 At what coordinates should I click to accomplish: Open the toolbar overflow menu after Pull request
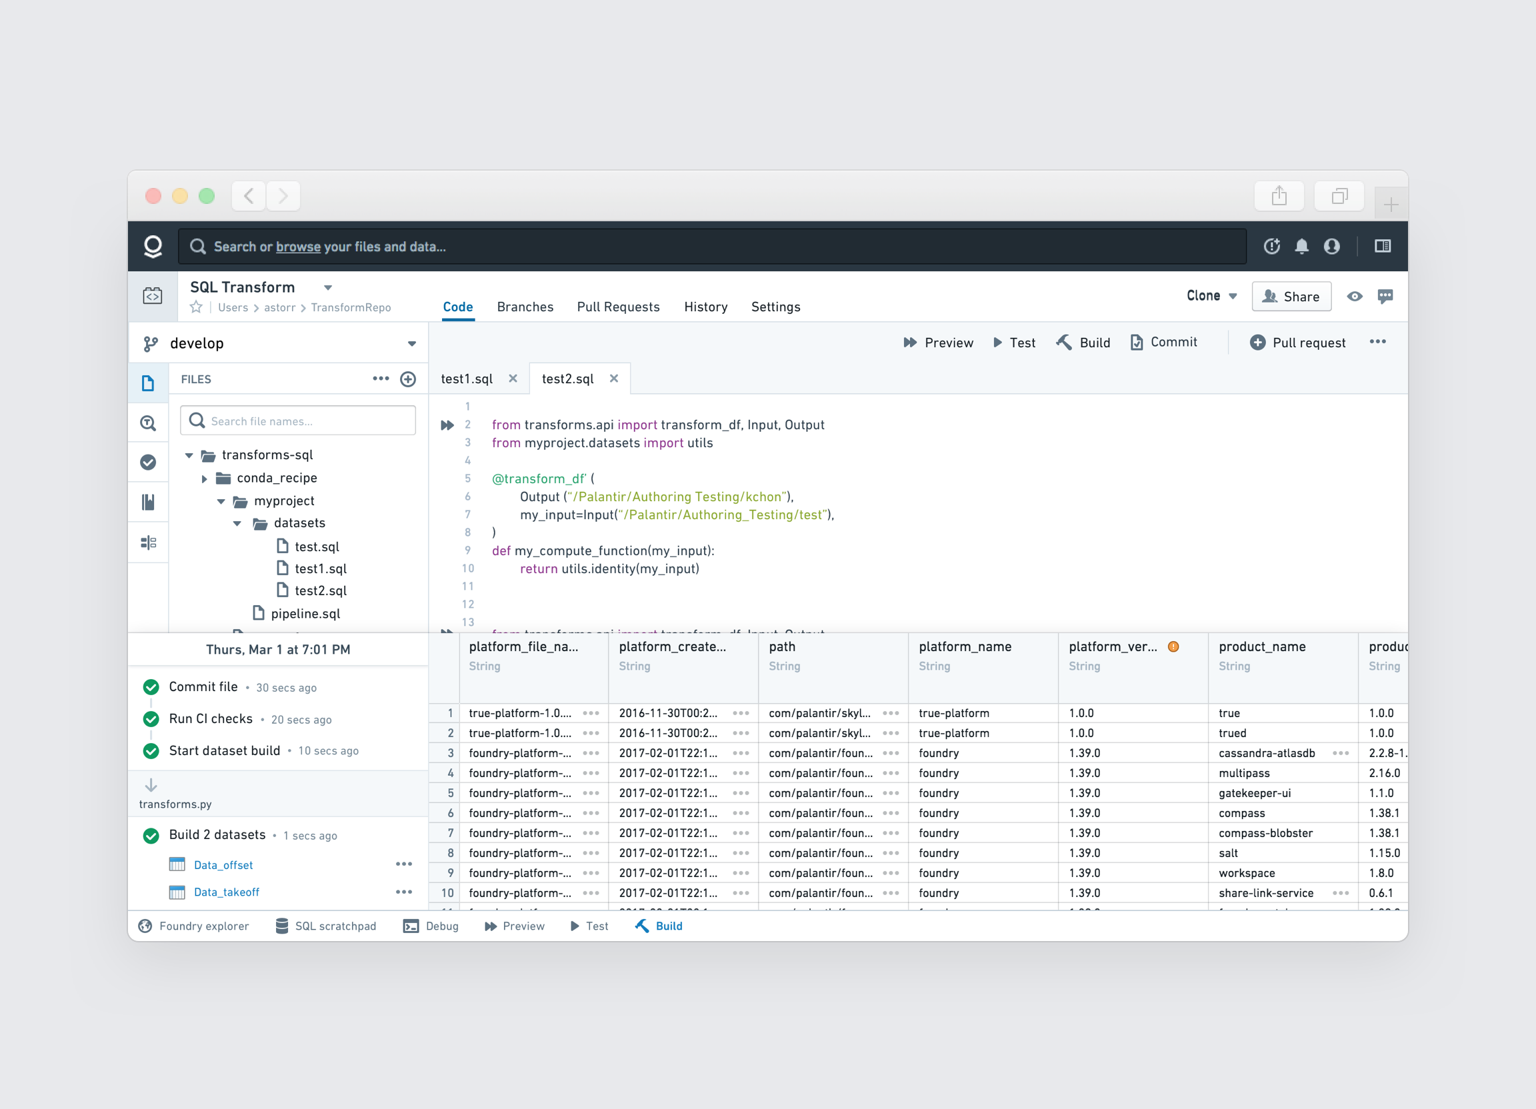point(1377,342)
